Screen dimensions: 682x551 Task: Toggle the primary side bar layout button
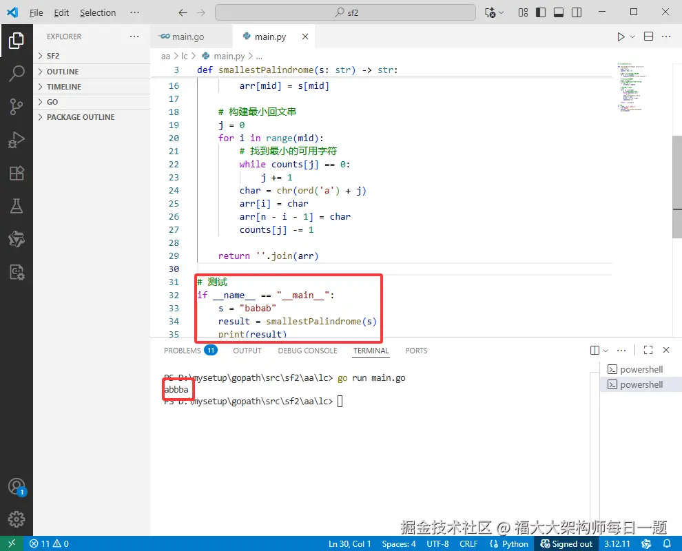tap(541, 12)
